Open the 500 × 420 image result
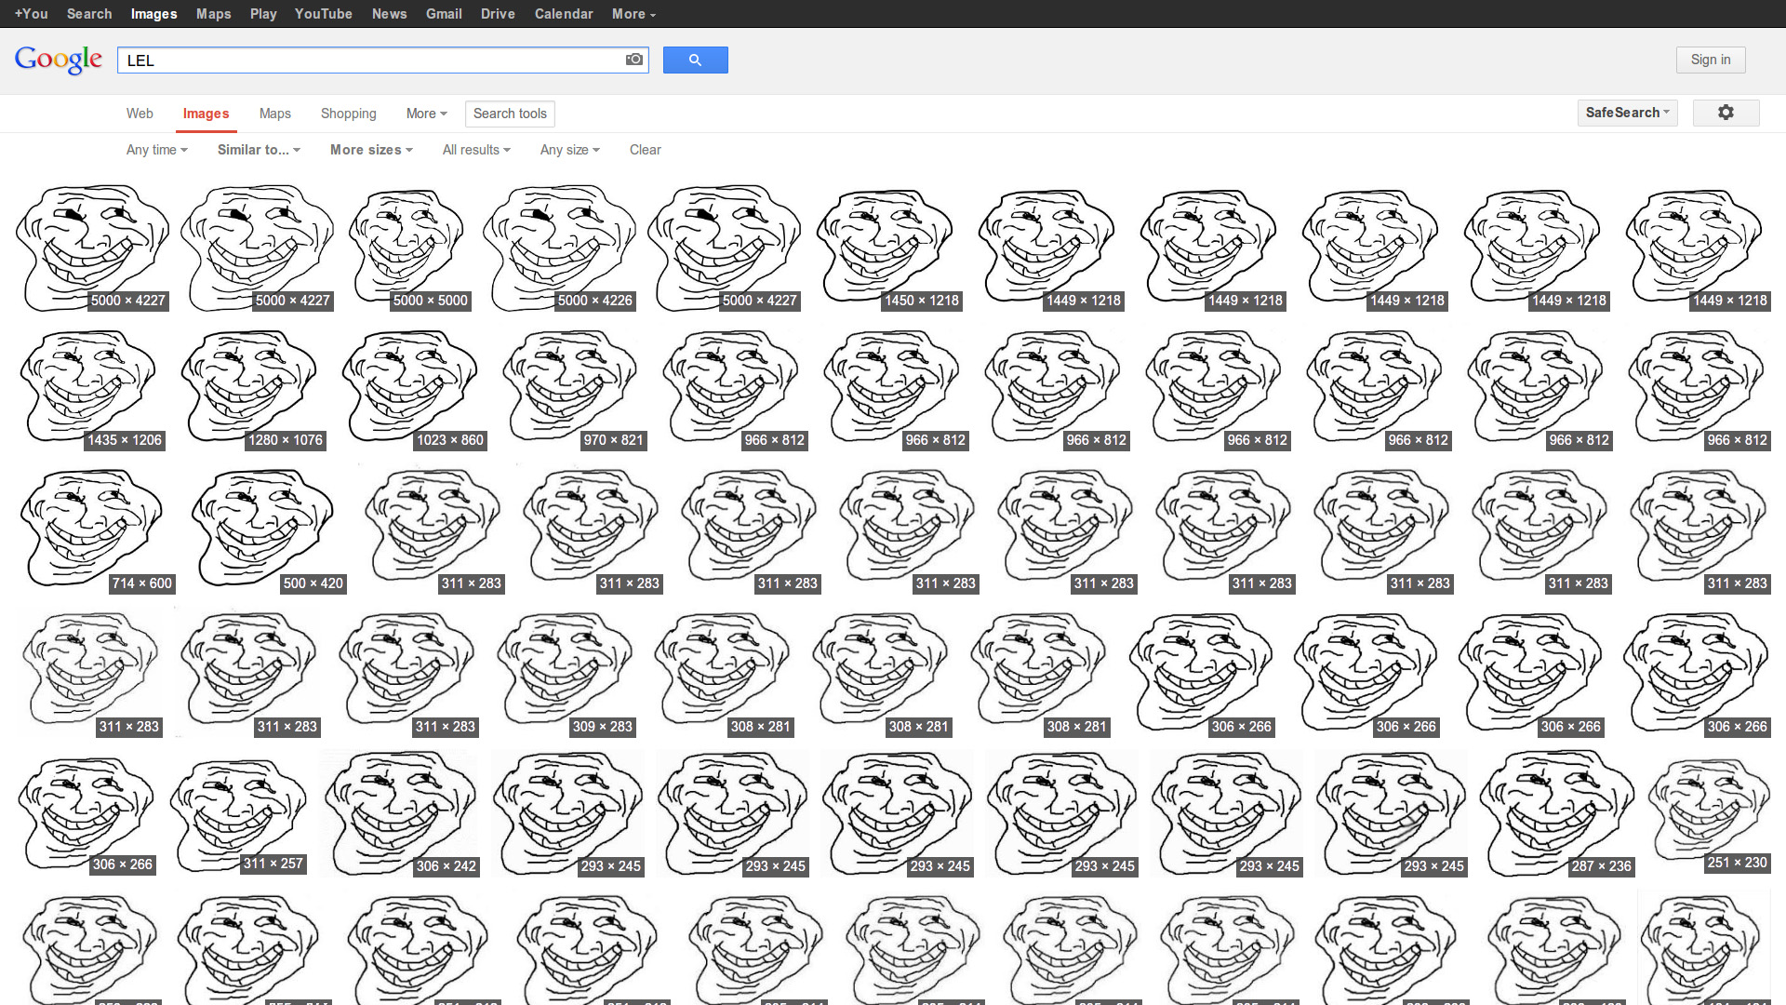 [x=266, y=530]
